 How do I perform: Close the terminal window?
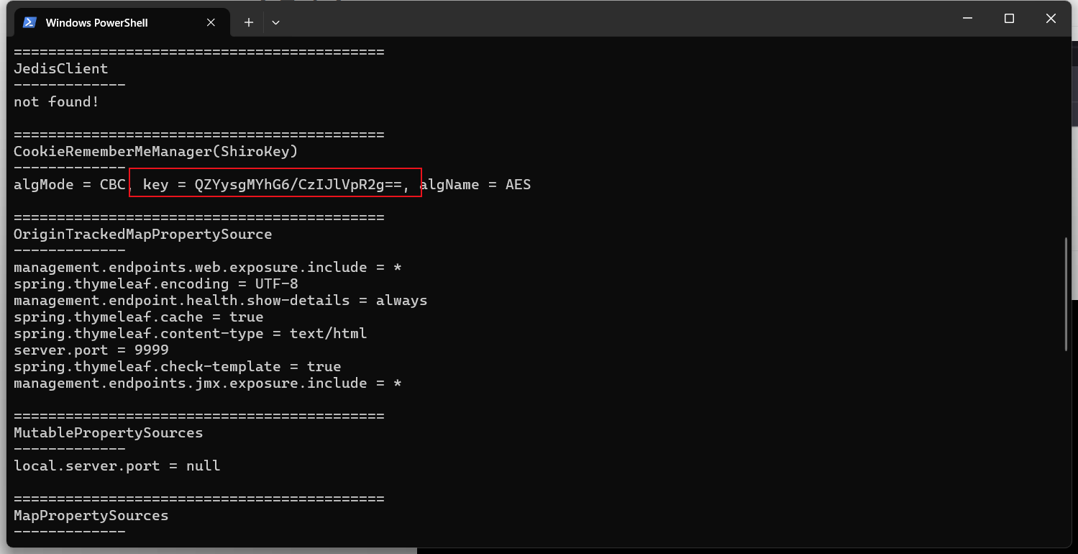(1051, 19)
